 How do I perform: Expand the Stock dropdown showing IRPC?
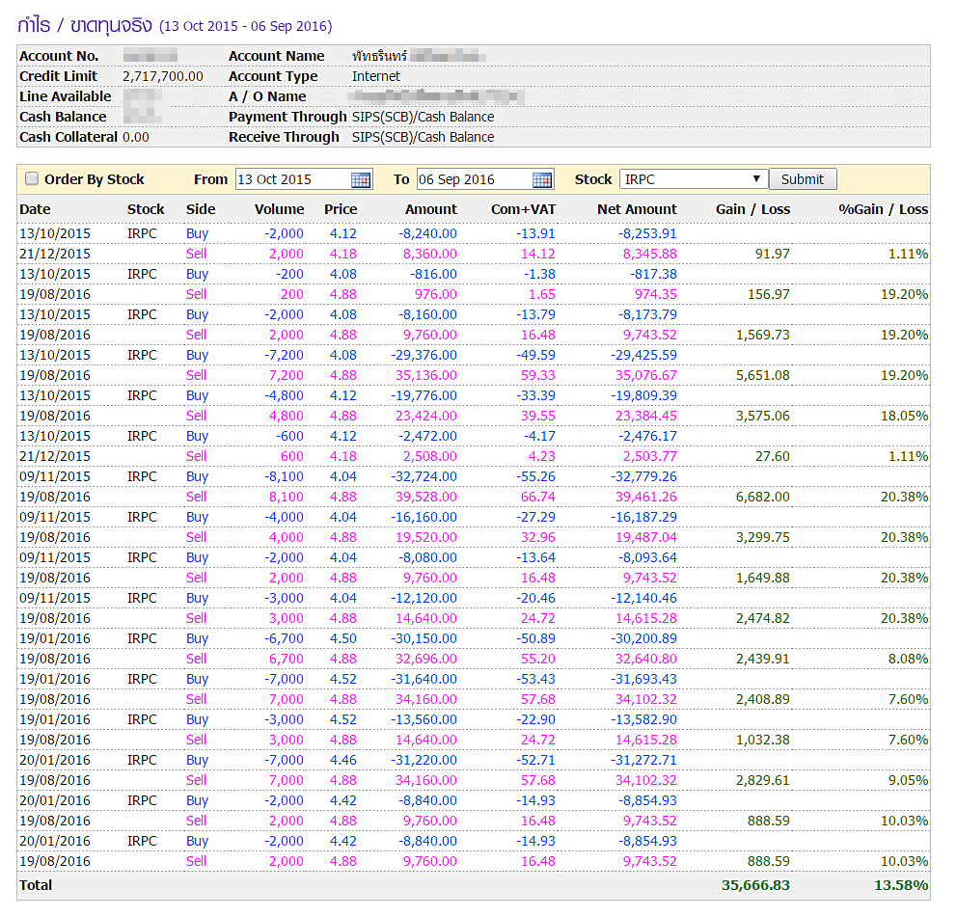pyautogui.click(x=693, y=179)
